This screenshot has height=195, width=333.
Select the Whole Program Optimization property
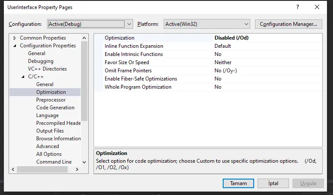coord(138,87)
